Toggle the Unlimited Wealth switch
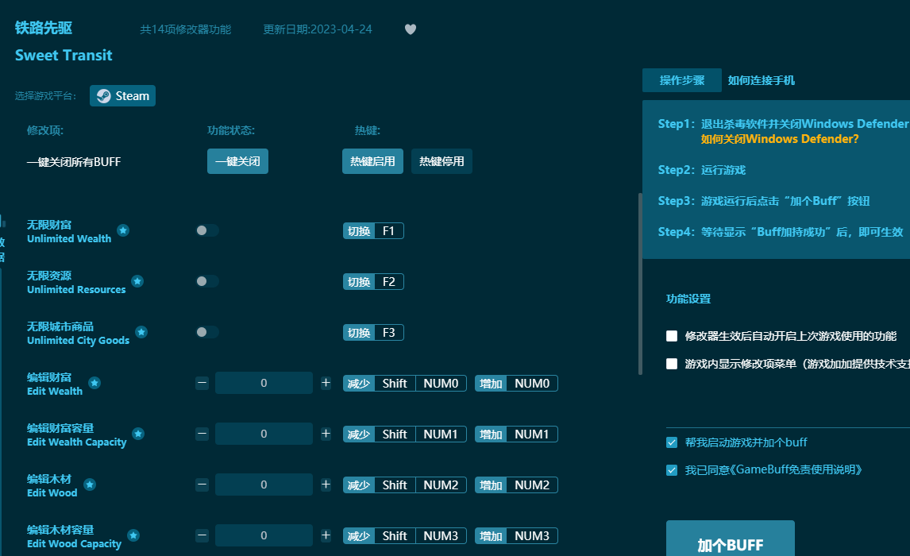Image resolution: width=910 pixels, height=556 pixels. [x=207, y=230]
